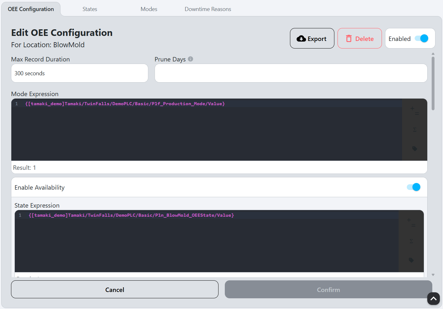Toggle the Enabled switch off

tap(421, 38)
